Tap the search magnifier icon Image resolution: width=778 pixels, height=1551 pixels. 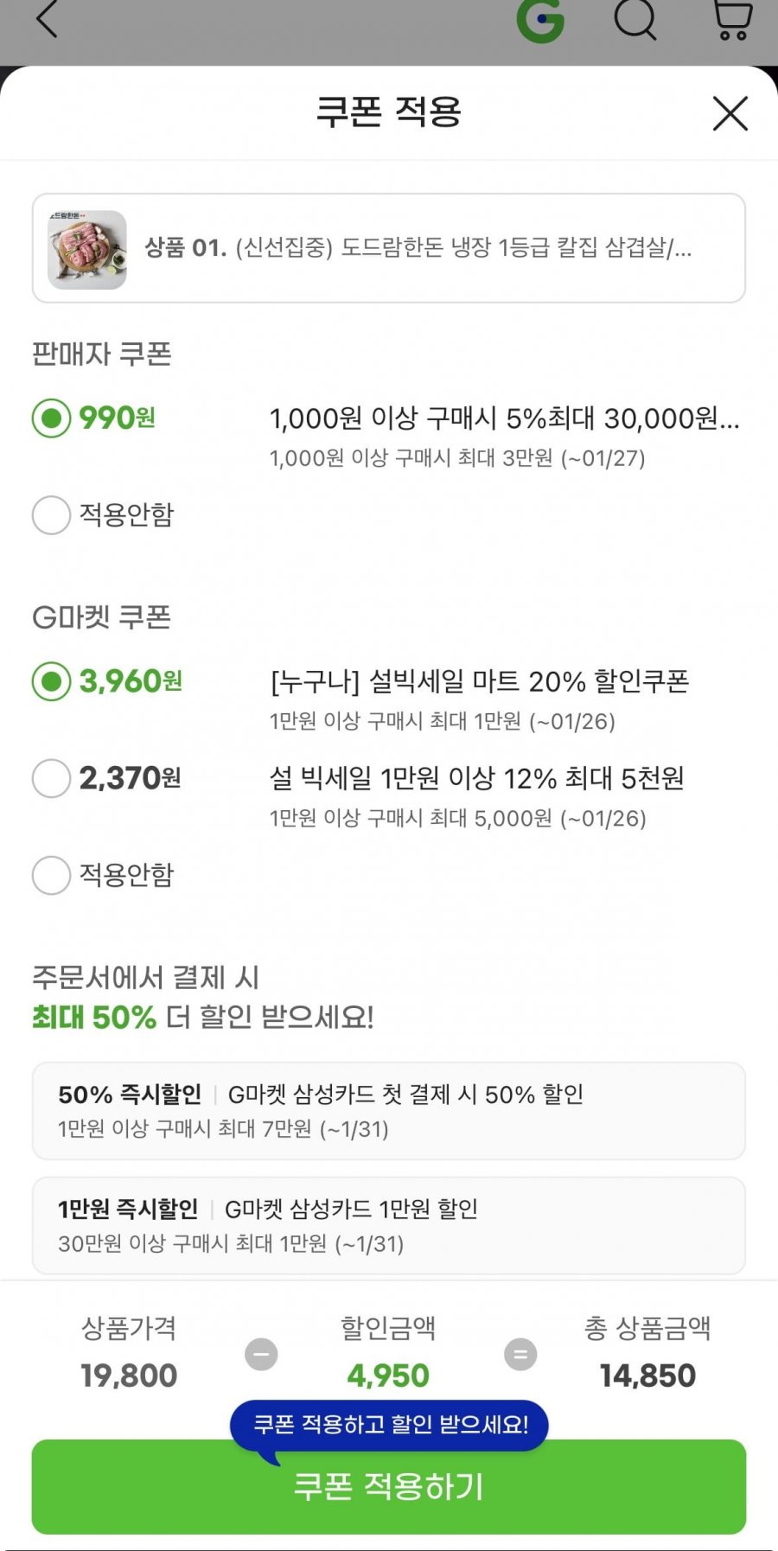point(635,19)
